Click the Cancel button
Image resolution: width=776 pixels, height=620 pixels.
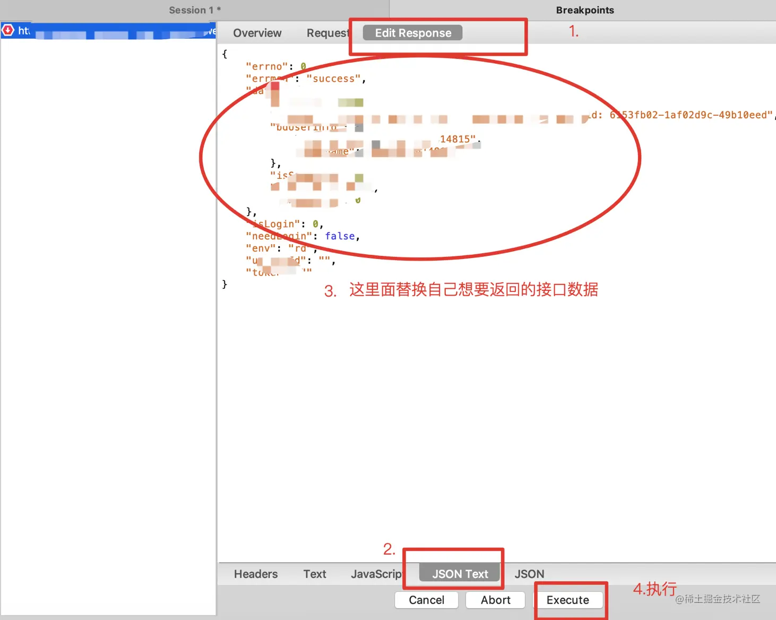pos(426,600)
